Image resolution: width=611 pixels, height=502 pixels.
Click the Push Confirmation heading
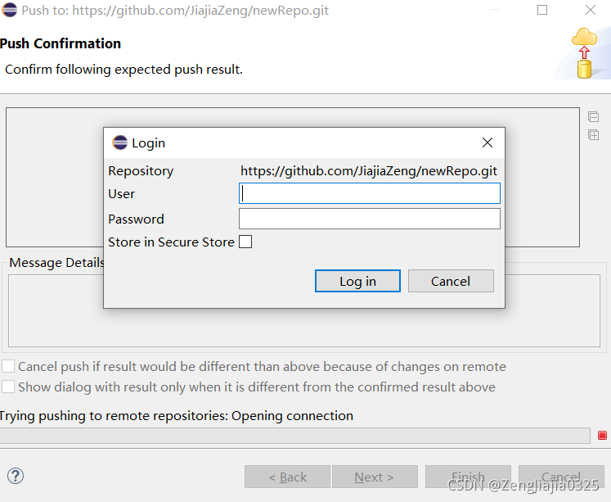[61, 43]
